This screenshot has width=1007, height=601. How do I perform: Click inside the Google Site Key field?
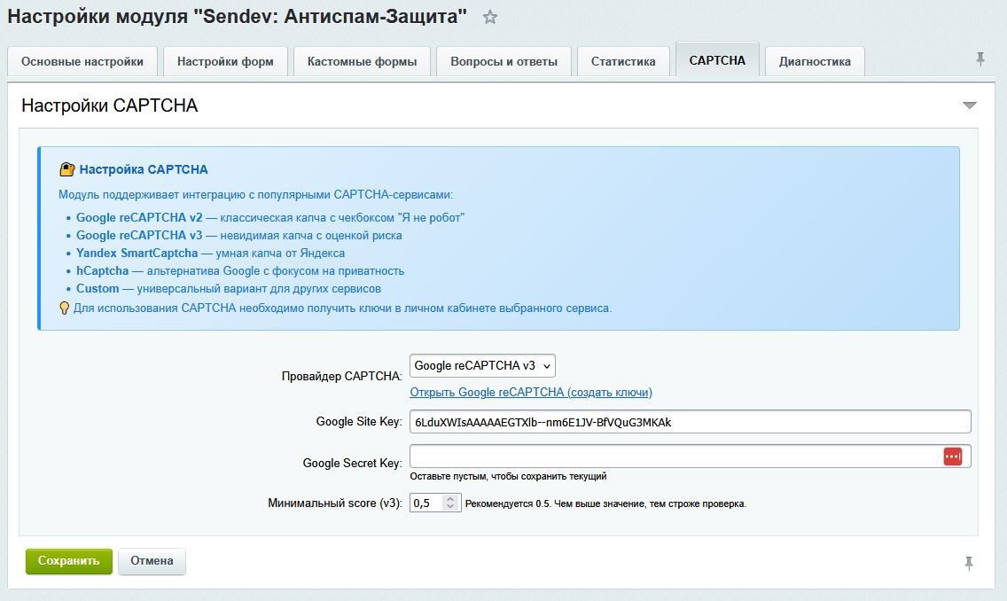coord(621,421)
